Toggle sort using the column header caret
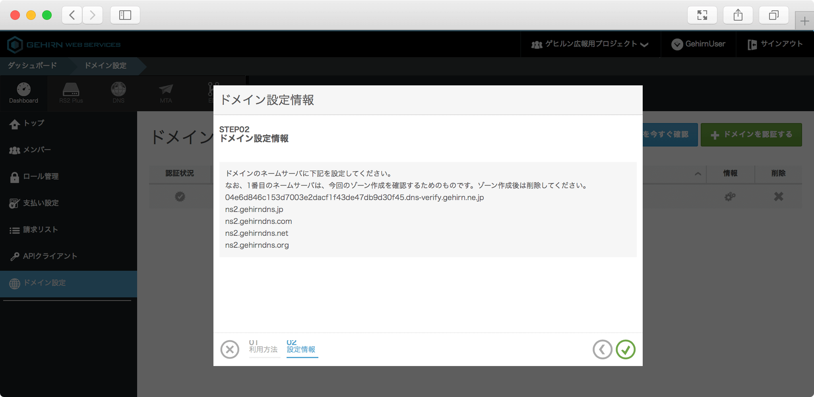Image resolution: width=814 pixels, height=397 pixels. (698, 174)
